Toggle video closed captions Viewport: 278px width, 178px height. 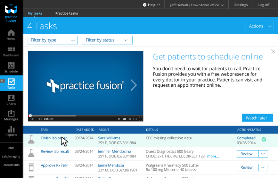tap(124, 119)
